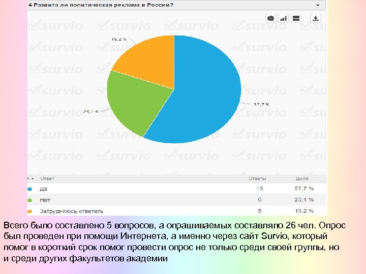Select the Да answer row label
The image size is (366, 274).
[43, 189]
